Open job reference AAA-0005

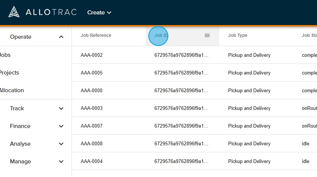pyautogui.click(x=91, y=73)
